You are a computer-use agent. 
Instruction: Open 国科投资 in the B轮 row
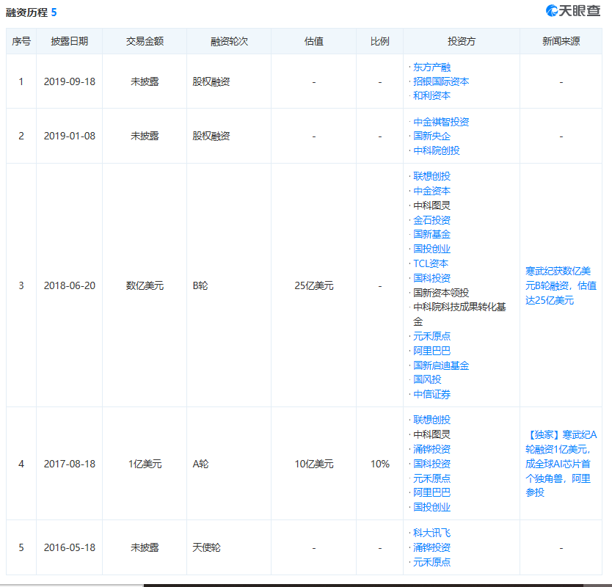[431, 278]
